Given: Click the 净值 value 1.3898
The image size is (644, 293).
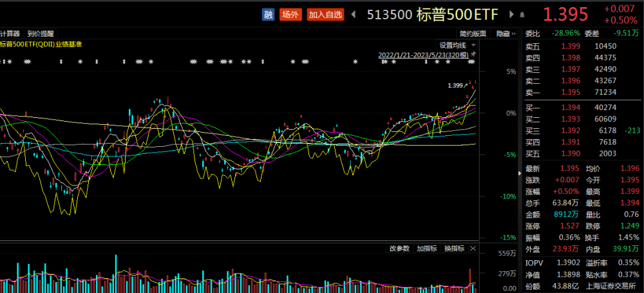Looking at the screenshot, I should click(x=569, y=274).
